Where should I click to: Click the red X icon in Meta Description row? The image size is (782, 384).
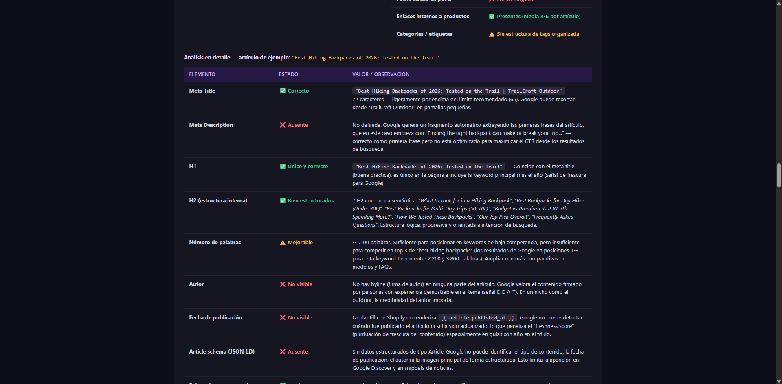tap(283, 125)
